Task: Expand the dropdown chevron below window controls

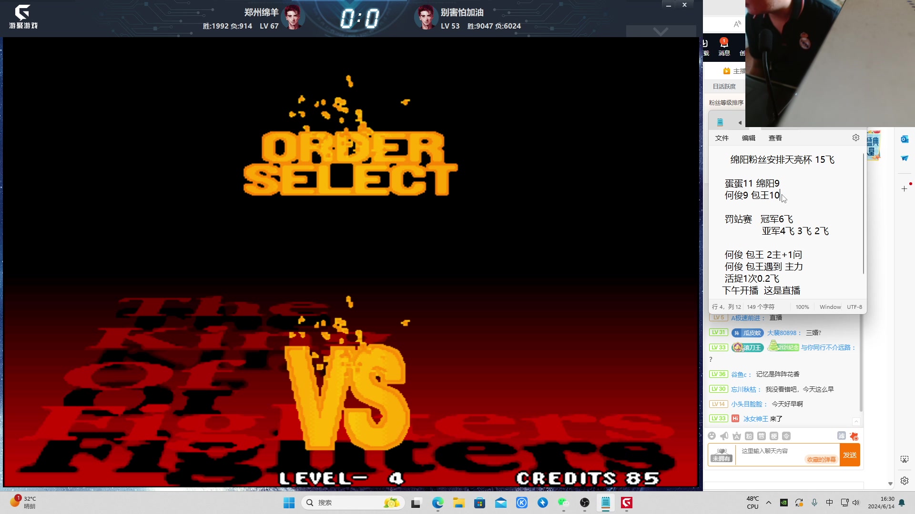Action: tap(661, 31)
